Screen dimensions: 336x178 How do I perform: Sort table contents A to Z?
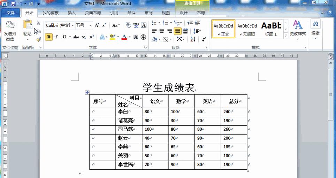(193, 39)
